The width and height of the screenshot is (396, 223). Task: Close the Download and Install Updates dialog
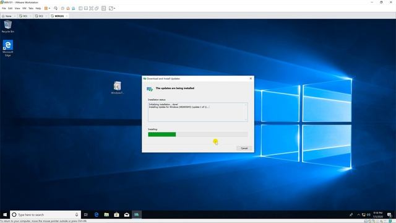coord(251,79)
